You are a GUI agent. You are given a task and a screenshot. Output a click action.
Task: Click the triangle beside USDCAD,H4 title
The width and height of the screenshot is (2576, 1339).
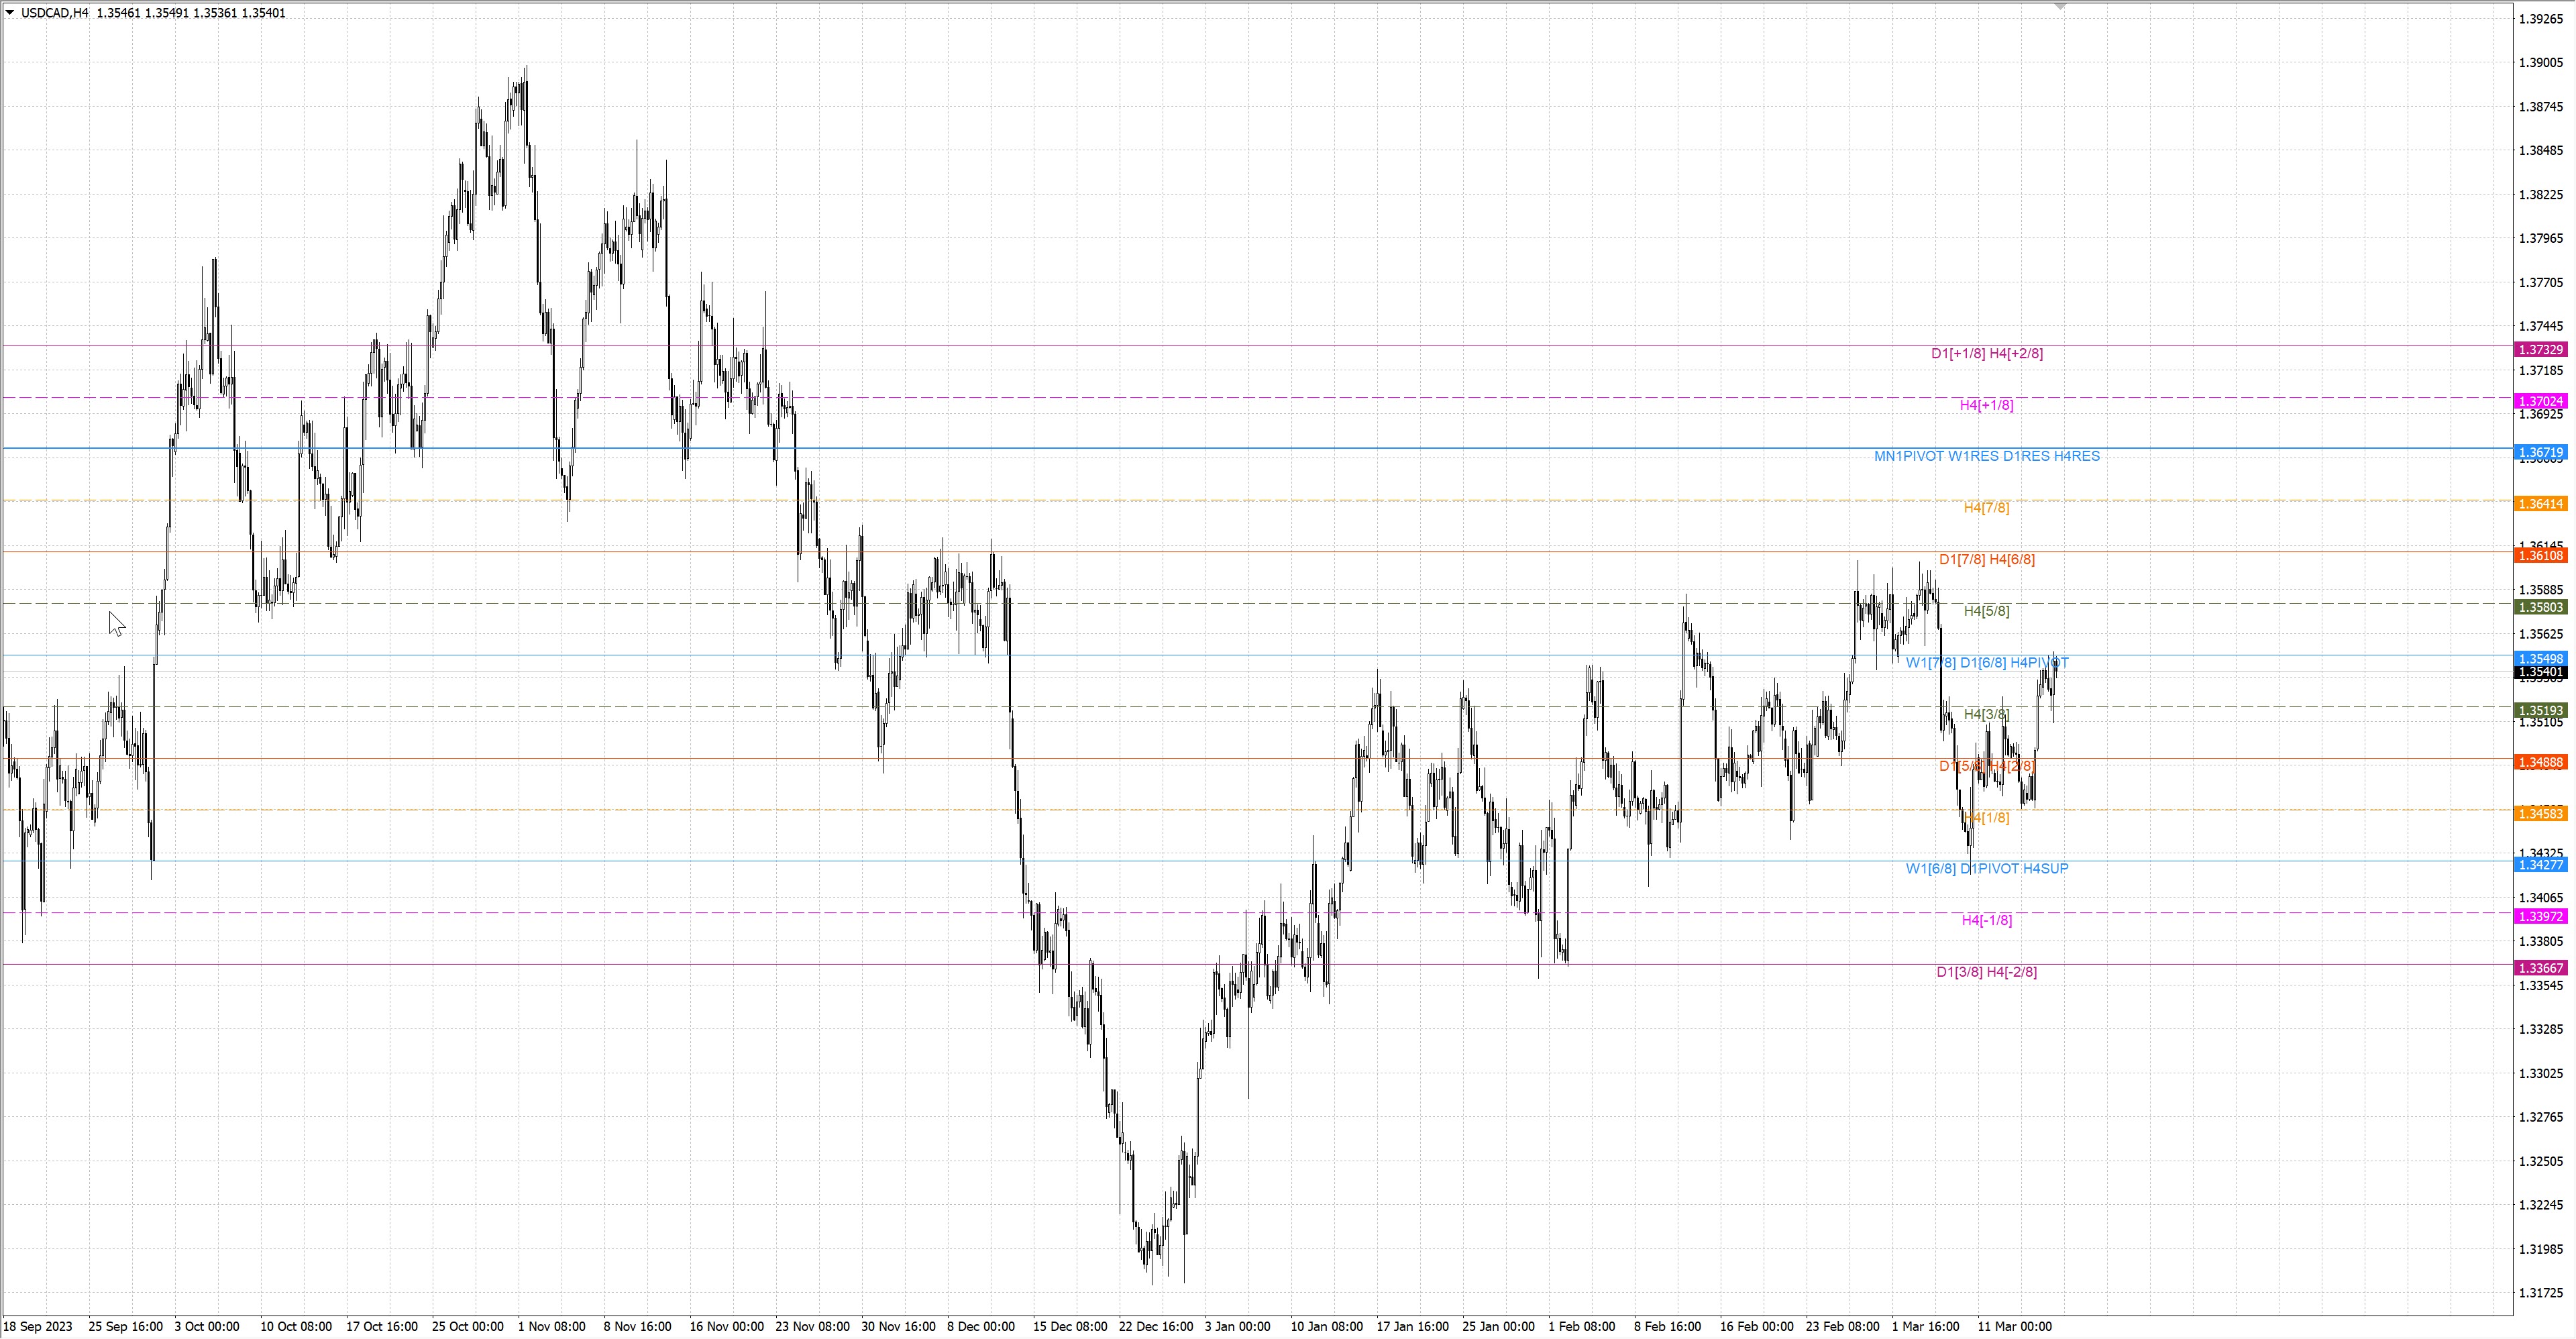10,13
